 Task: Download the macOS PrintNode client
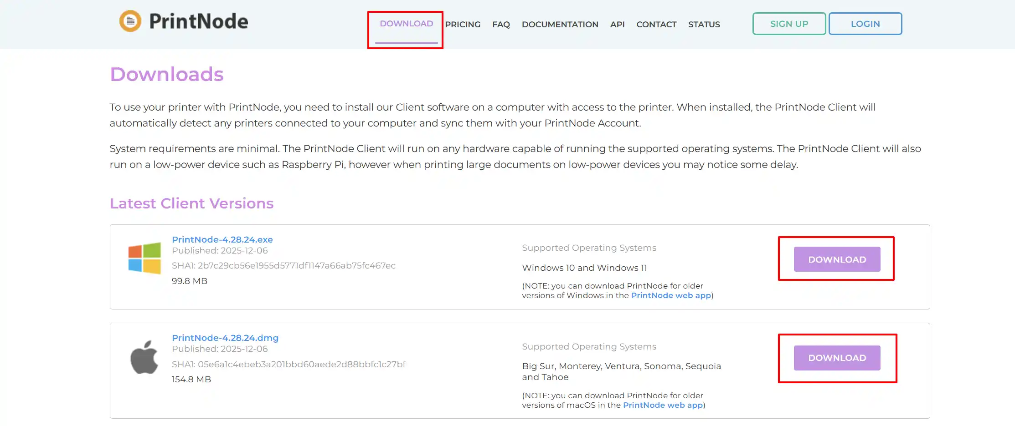[837, 358]
